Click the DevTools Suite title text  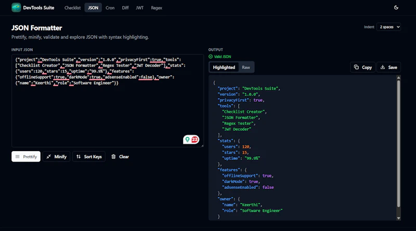click(x=38, y=8)
